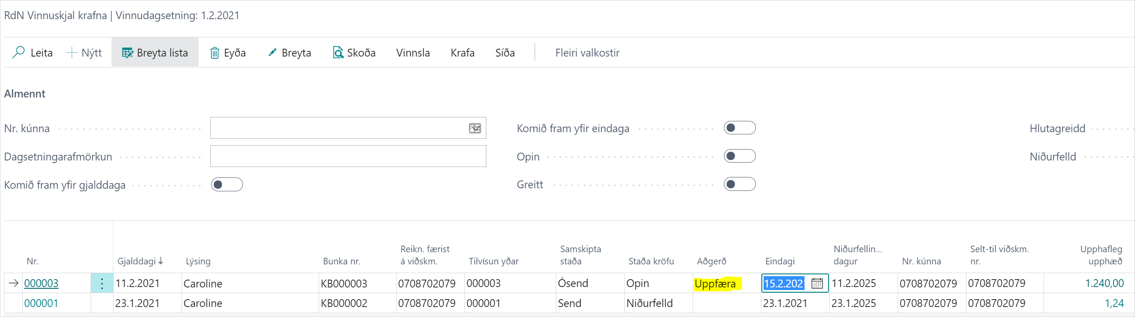Click the Eyða trash can icon
Image resolution: width=1135 pixels, height=317 pixels.
tap(215, 53)
